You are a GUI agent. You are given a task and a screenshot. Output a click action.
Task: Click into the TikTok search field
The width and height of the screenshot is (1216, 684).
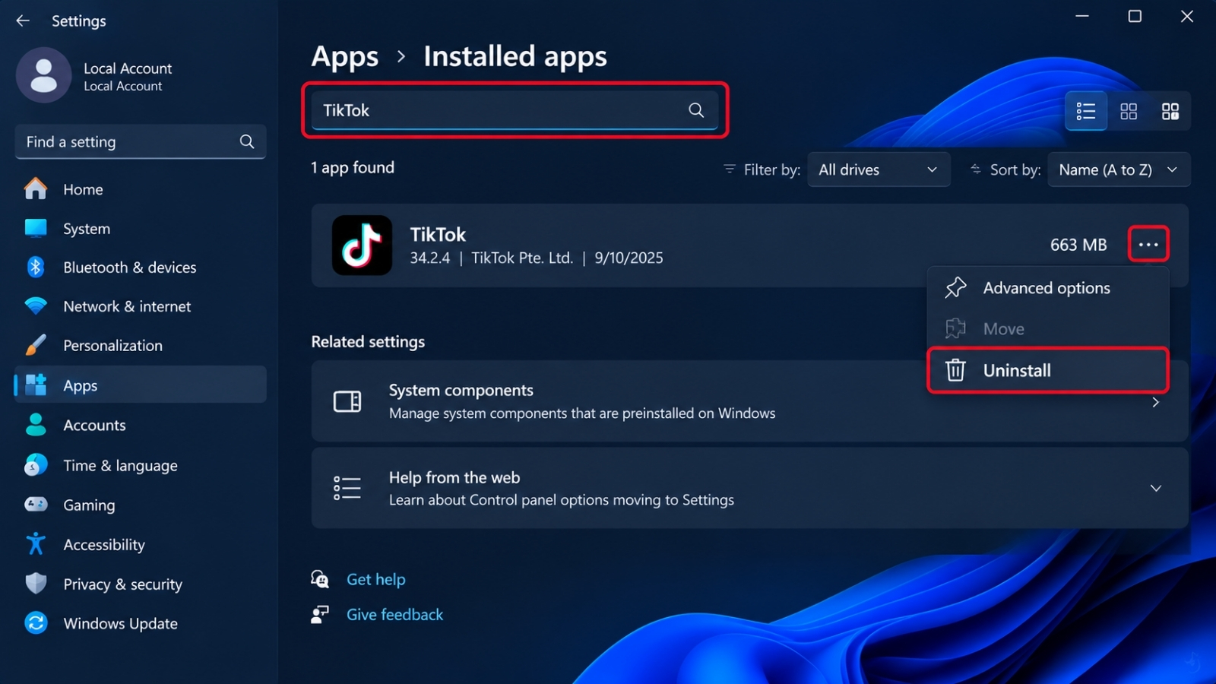pos(515,110)
